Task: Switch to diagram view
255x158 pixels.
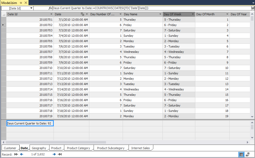Action: [247, 155]
